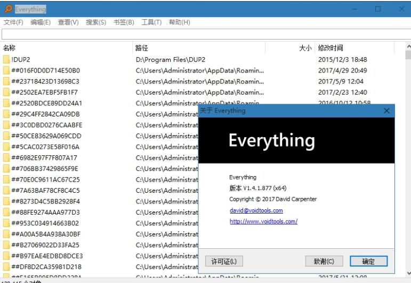
Task: Sort by the 名称 column header
Action: coord(67,48)
